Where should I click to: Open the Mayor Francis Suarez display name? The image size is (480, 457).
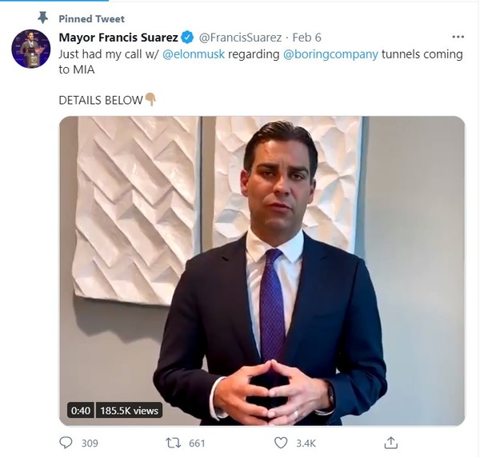point(118,37)
